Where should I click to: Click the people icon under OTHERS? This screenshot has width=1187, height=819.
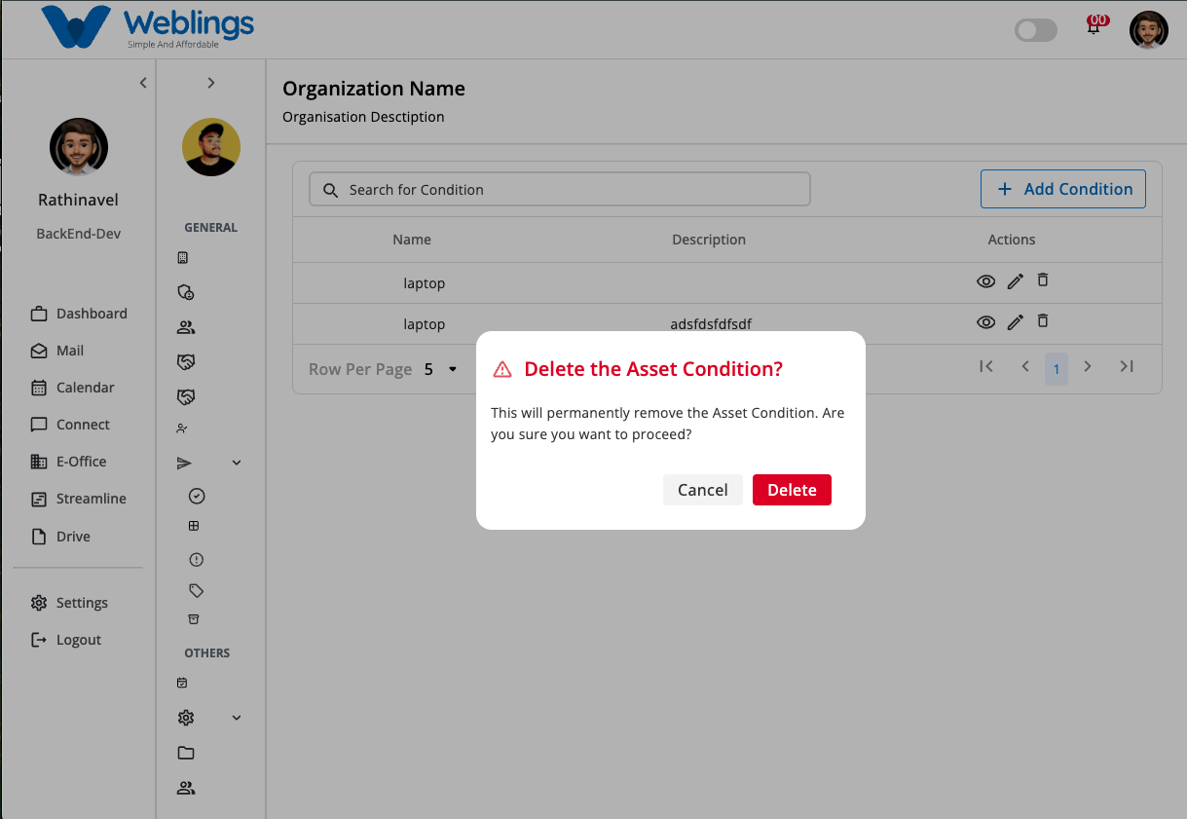point(186,788)
